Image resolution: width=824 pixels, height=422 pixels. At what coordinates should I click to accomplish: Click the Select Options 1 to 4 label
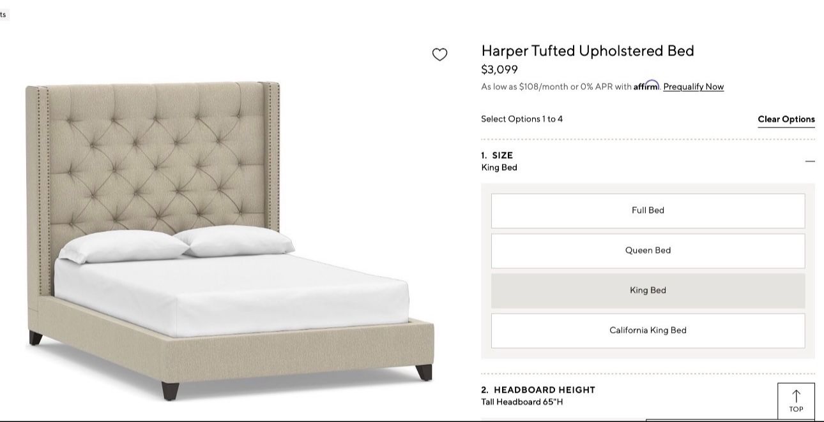[522, 119]
